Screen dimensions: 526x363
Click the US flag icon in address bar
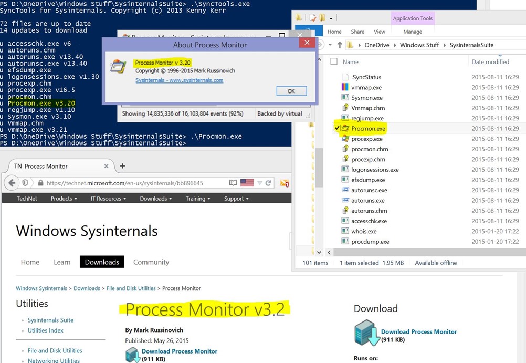pos(247,183)
